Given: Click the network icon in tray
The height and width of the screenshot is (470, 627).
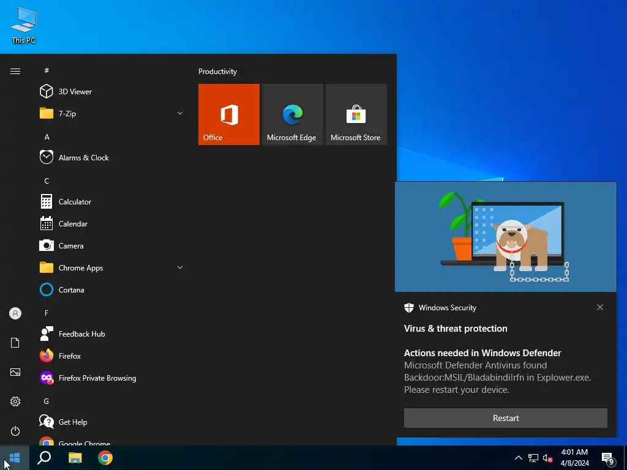Looking at the screenshot, I should tap(533, 458).
